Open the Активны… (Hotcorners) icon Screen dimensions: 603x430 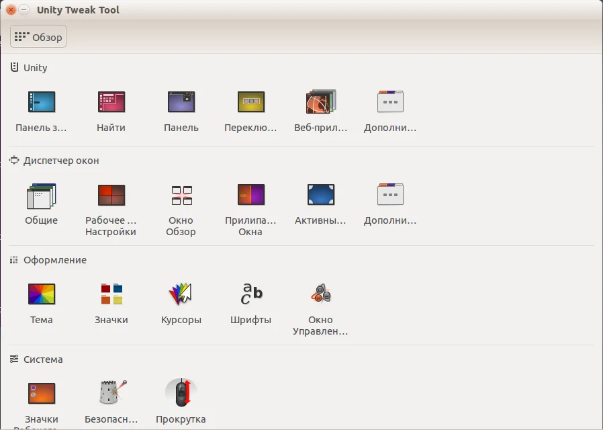click(321, 195)
